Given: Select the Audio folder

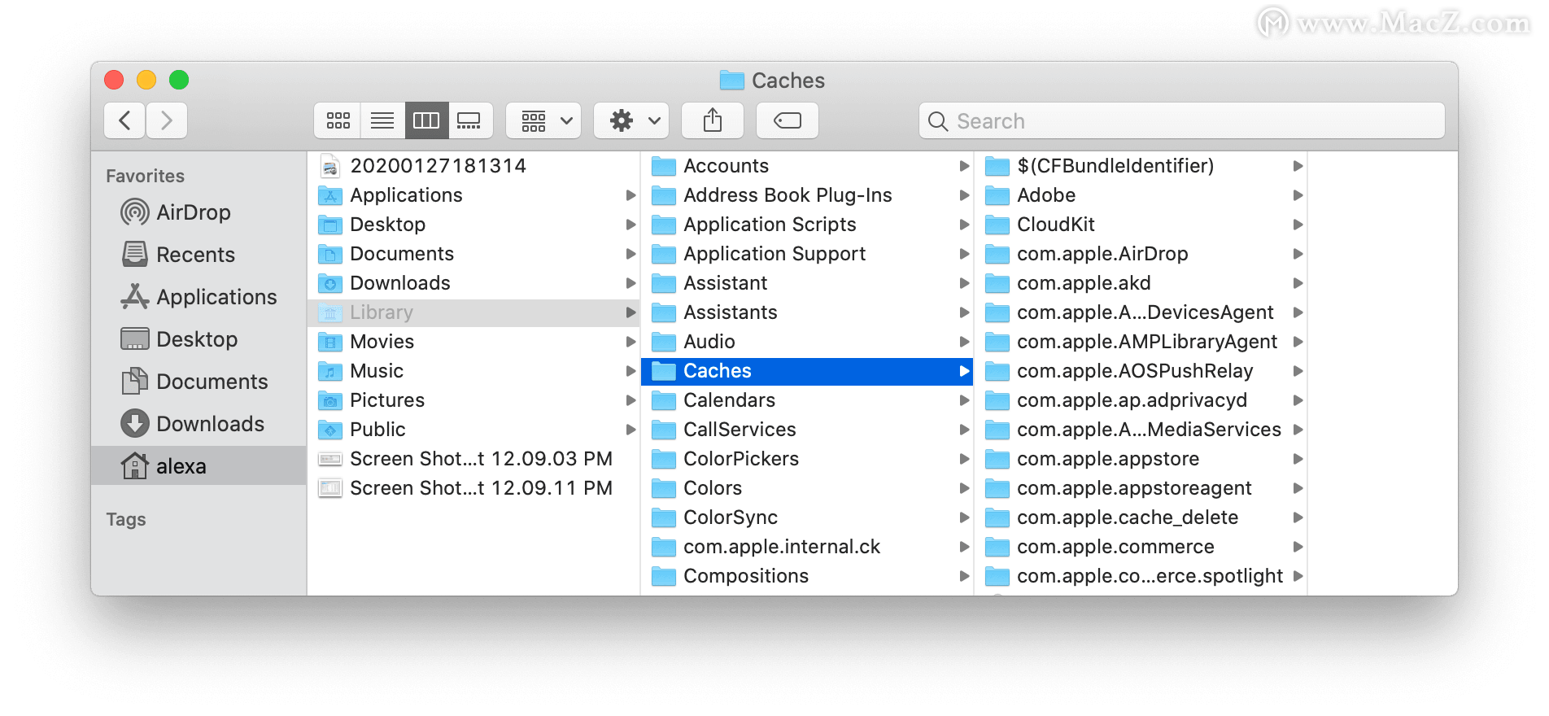Looking at the screenshot, I should 807,342.
